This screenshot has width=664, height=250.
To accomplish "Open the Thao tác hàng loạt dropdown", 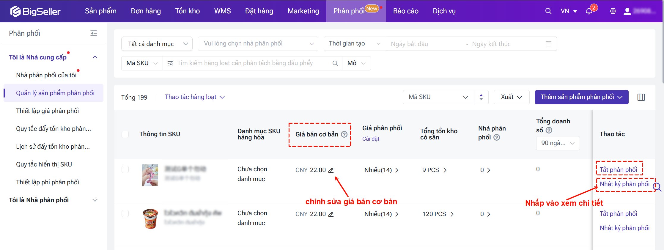I will tap(195, 97).
